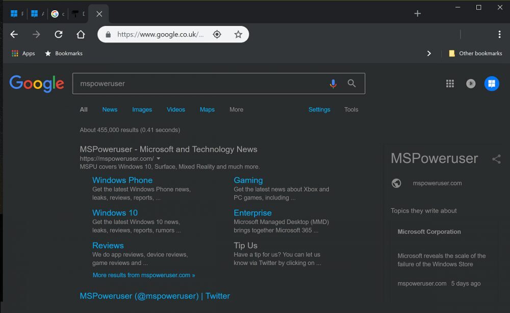Switch to the Images results tab
The height and width of the screenshot is (313, 510).
click(142, 109)
